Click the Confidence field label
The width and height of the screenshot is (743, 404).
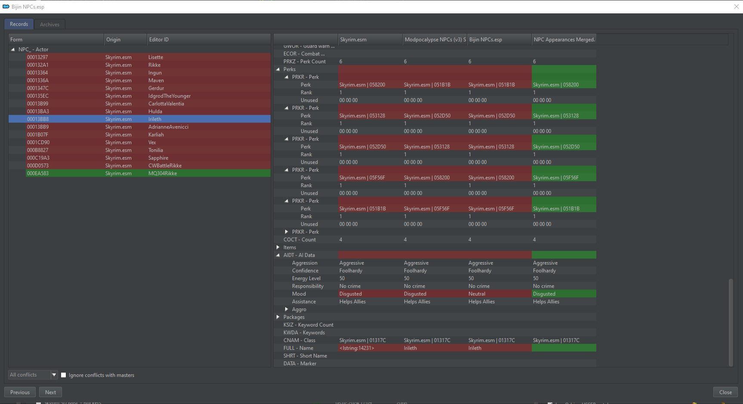coord(305,271)
